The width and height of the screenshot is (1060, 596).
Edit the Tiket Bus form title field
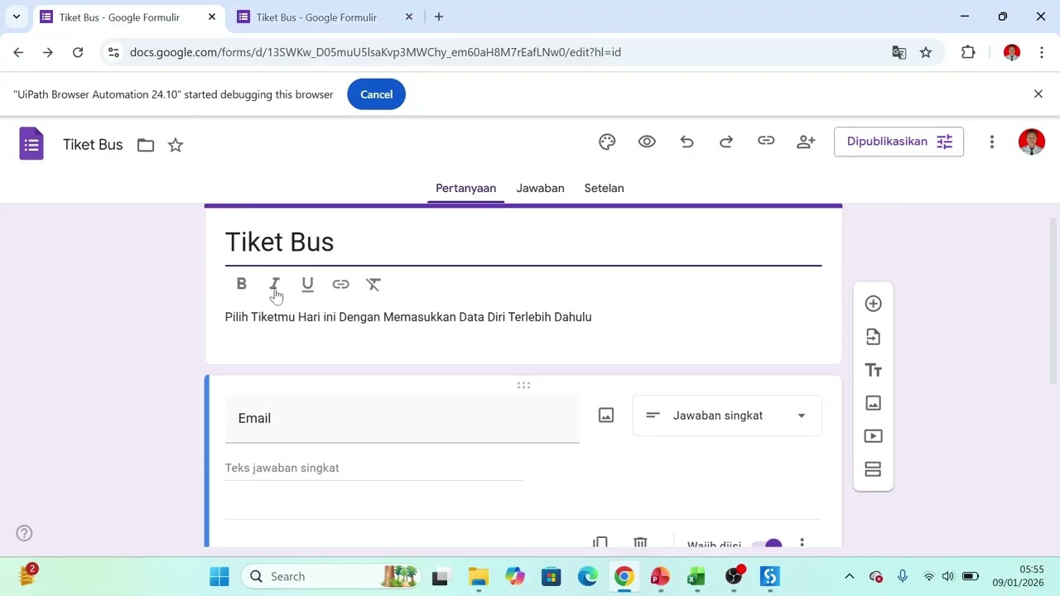point(523,242)
